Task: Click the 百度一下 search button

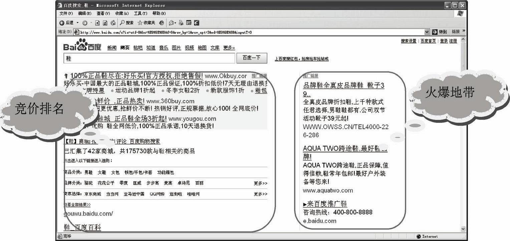Action: click(252, 58)
